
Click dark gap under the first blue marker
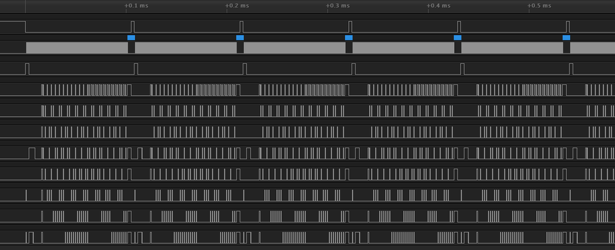pos(131,48)
